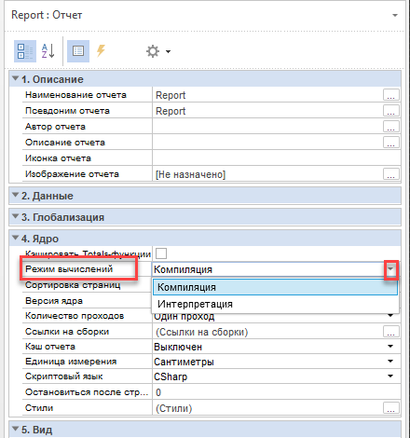
Task: Click the Остановиться после стр value field
Action: pyautogui.click(x=276, y=392)
